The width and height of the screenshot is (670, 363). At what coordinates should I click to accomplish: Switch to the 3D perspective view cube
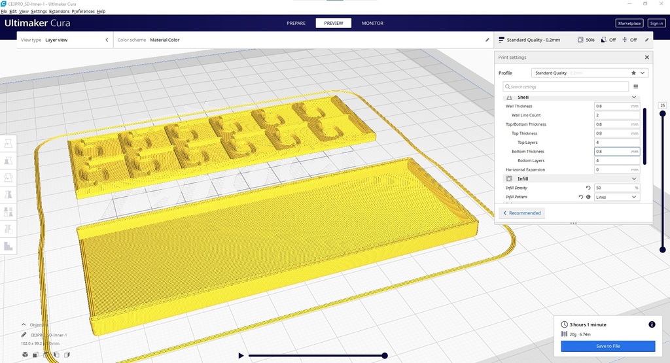(x=26, y=354)
